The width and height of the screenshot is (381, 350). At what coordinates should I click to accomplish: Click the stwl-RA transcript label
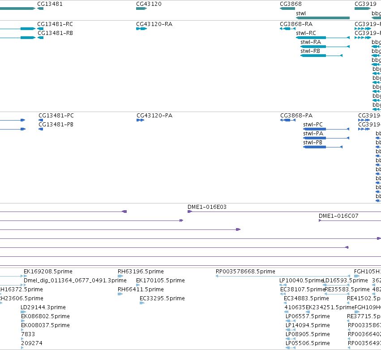tap(311, 42)
